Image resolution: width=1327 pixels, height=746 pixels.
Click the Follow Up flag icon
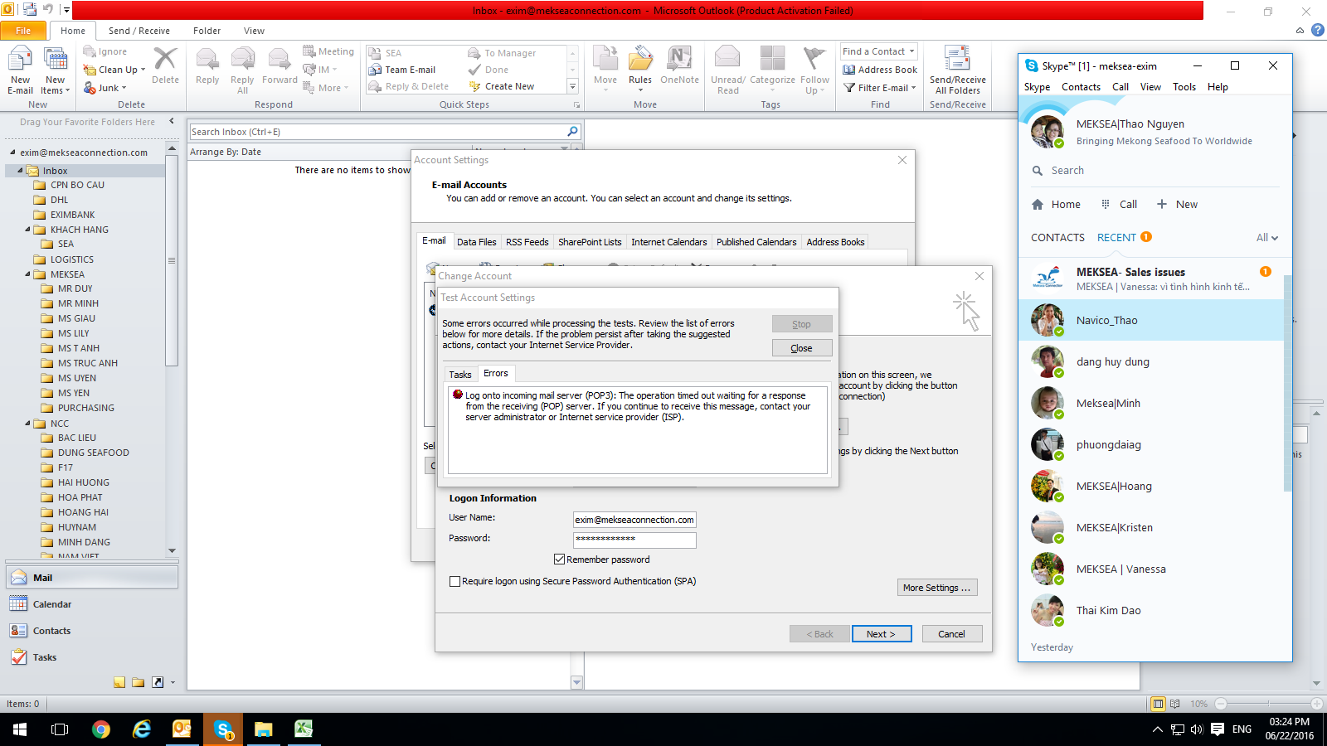click(814, 70)
